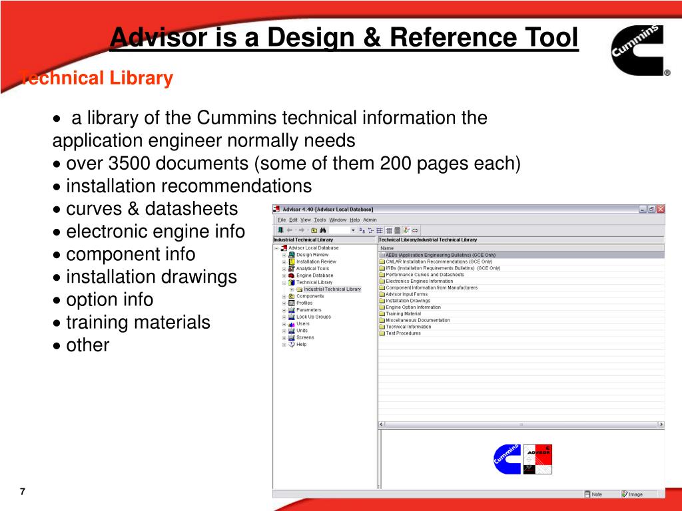The image size is (682, 511).
Task: Click the grey properties panel toolbar icon
Action: pos(397,230)
